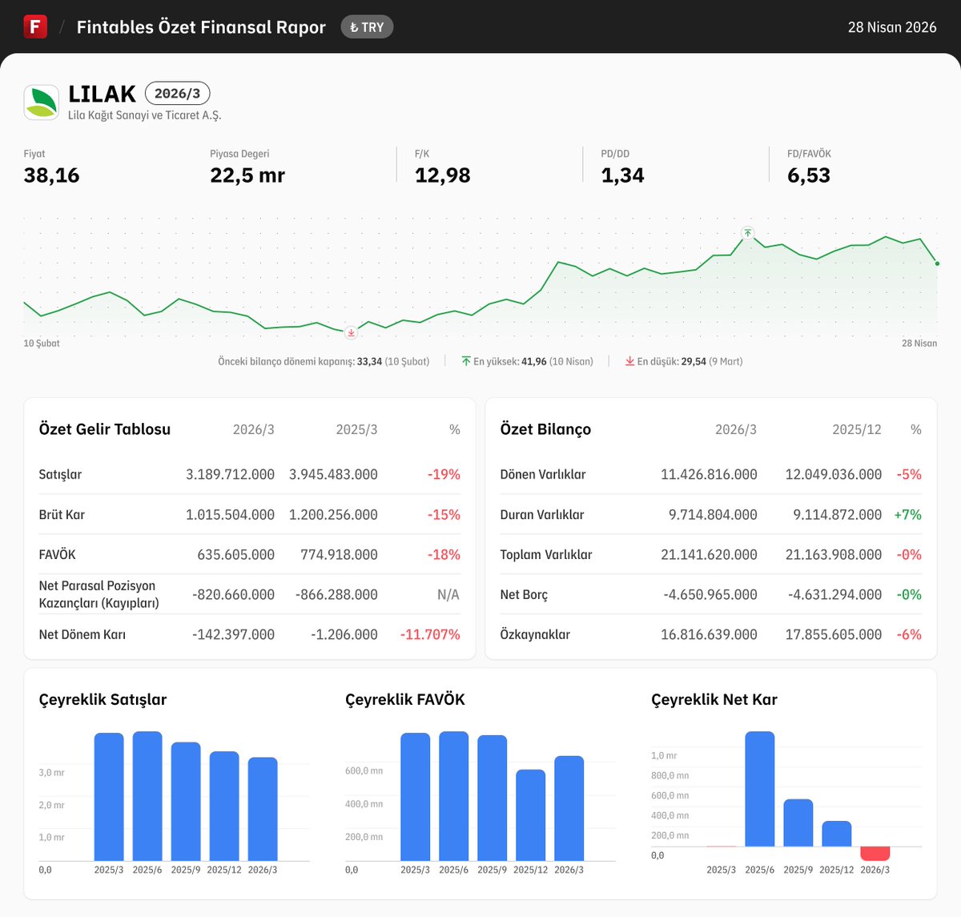Image resolution: width=961 pixels, height=917 pixels.
Task: Click the Dönen Varlıklar 2026/3 value 11.426.816.000
Action: [709, 474]
